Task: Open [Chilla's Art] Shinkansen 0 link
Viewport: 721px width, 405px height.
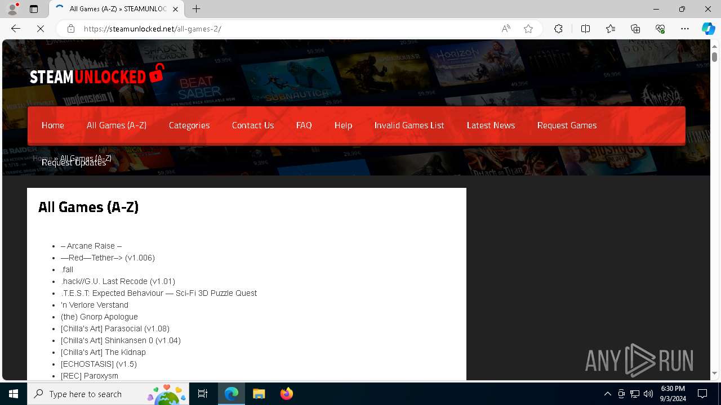Action: (121, 340)
